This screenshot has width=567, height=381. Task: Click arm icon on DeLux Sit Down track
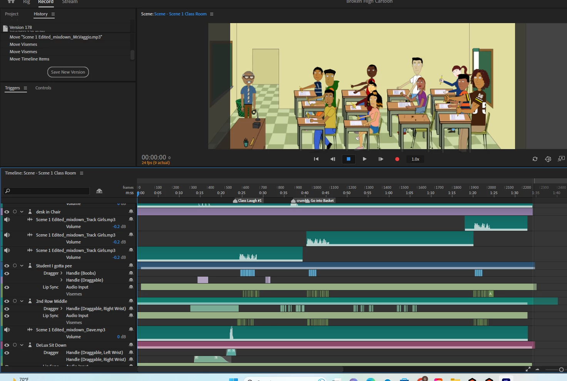click(x=131, y=345)
